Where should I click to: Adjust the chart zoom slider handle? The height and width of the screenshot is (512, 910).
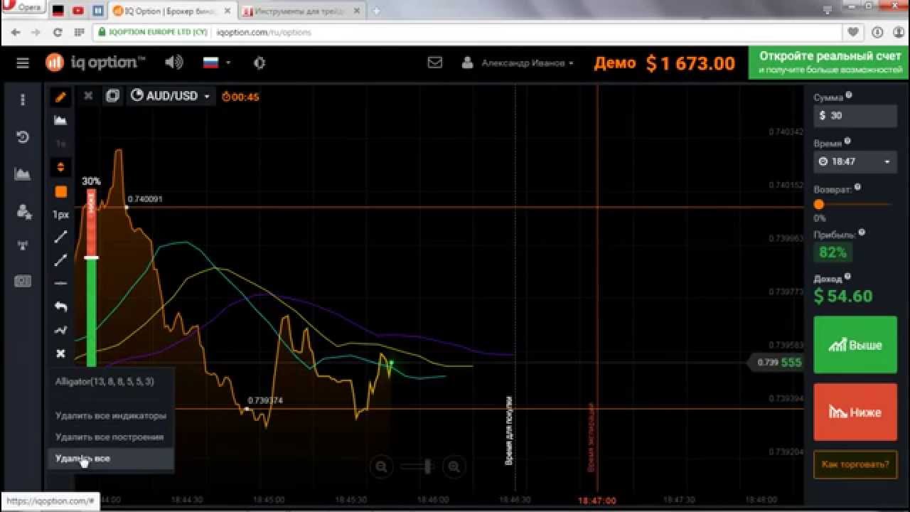pos(427,466)
